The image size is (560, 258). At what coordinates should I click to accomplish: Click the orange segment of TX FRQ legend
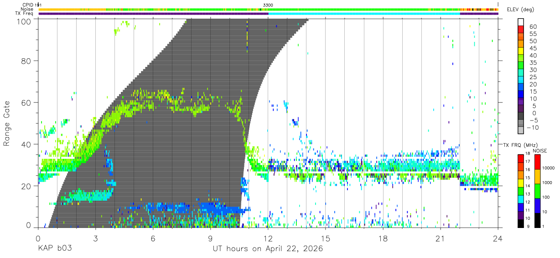520,175
